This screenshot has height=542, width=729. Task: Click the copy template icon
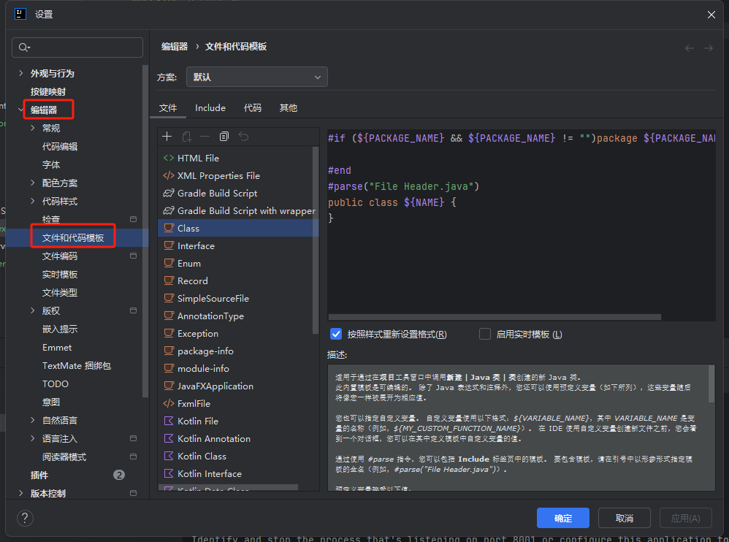[224, 136]
